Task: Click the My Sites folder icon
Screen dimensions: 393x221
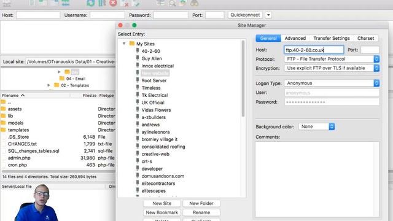Action: click(x=132, y=44)
